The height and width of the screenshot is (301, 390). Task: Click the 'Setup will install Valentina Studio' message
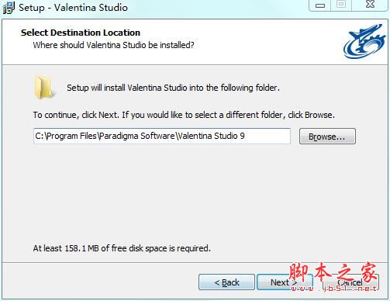[x=173, y=88]
